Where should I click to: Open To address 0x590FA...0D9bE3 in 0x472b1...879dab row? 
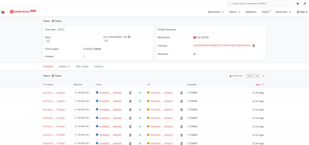click(162, 110)
